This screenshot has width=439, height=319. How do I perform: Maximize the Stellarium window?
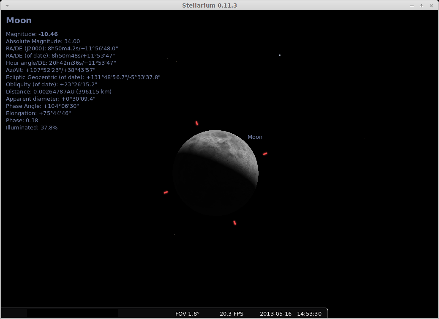coord(422,5)
